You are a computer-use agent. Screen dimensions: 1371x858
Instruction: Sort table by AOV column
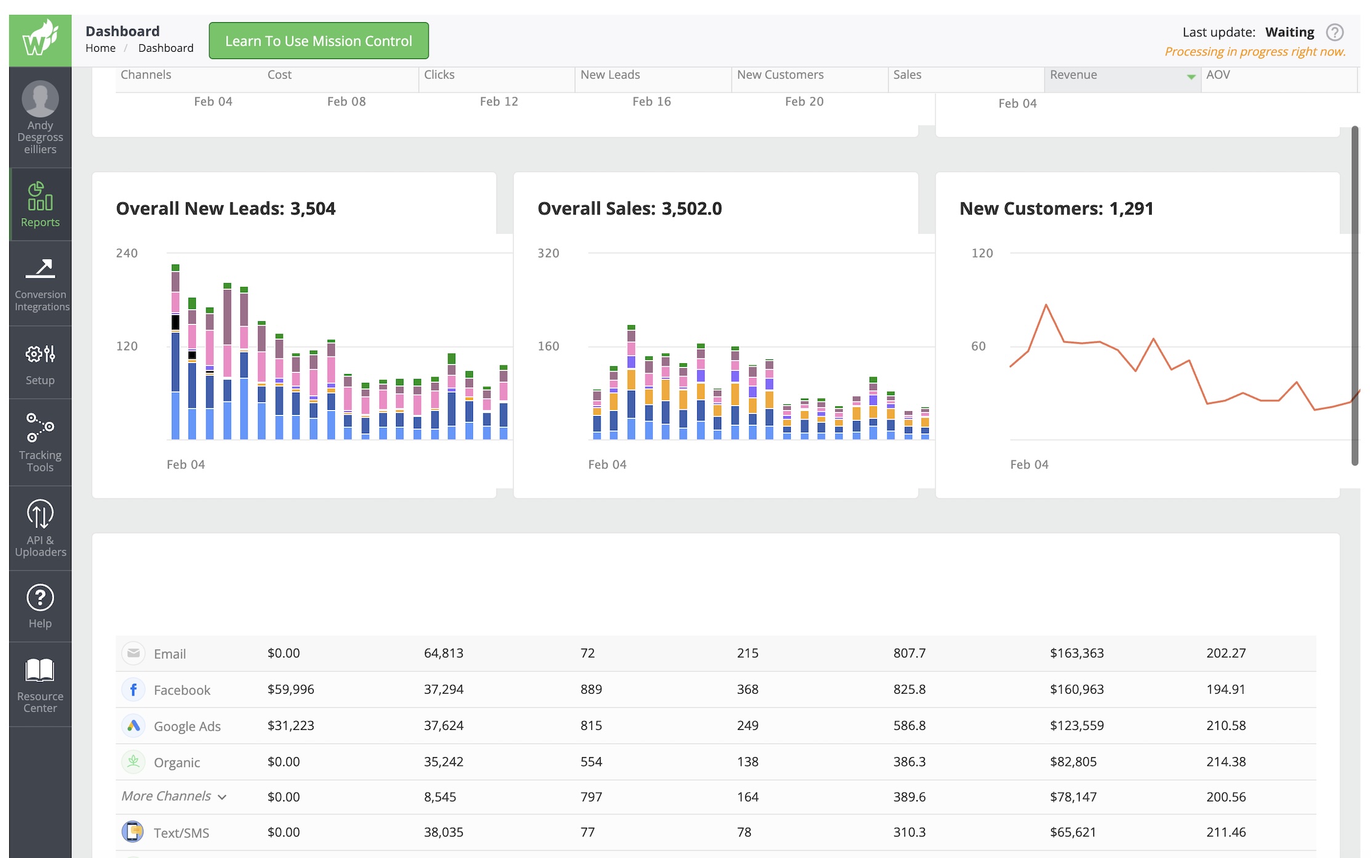click(x=1218, y=74)
